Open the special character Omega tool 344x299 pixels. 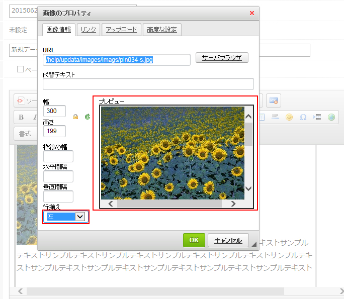pyautogui.click(x=303, y=117)
